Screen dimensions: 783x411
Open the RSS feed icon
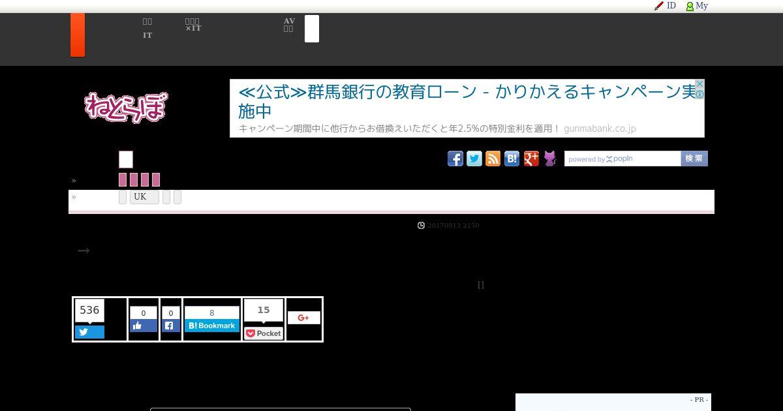coord(493,159)
